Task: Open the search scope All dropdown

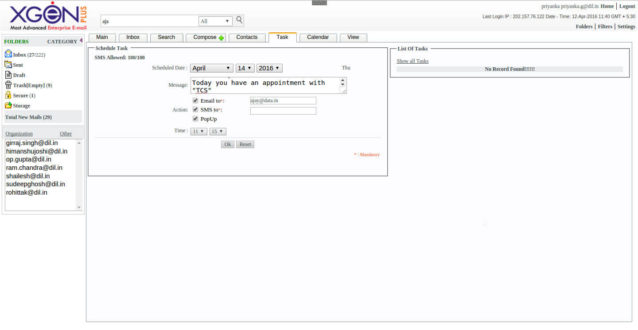Action: (215, 21)
